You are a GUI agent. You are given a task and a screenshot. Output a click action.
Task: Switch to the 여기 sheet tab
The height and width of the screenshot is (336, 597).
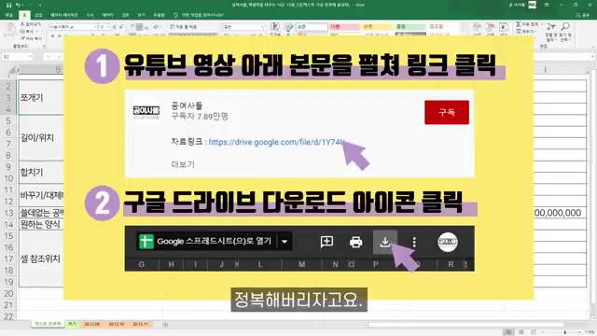[72, 324]
